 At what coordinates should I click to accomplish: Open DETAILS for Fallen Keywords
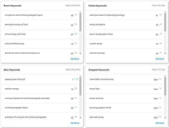tap(159, 59)
